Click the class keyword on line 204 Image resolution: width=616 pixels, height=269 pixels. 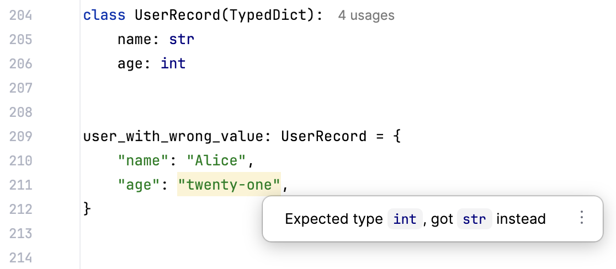click(104, 15)
